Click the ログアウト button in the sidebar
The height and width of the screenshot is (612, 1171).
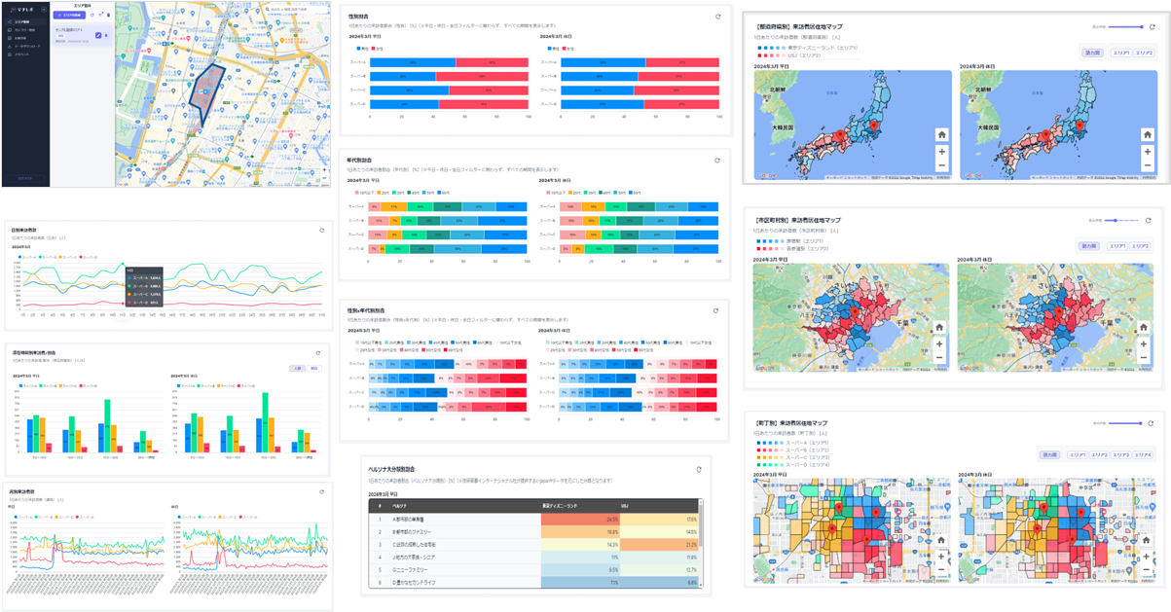pos(25,178)
